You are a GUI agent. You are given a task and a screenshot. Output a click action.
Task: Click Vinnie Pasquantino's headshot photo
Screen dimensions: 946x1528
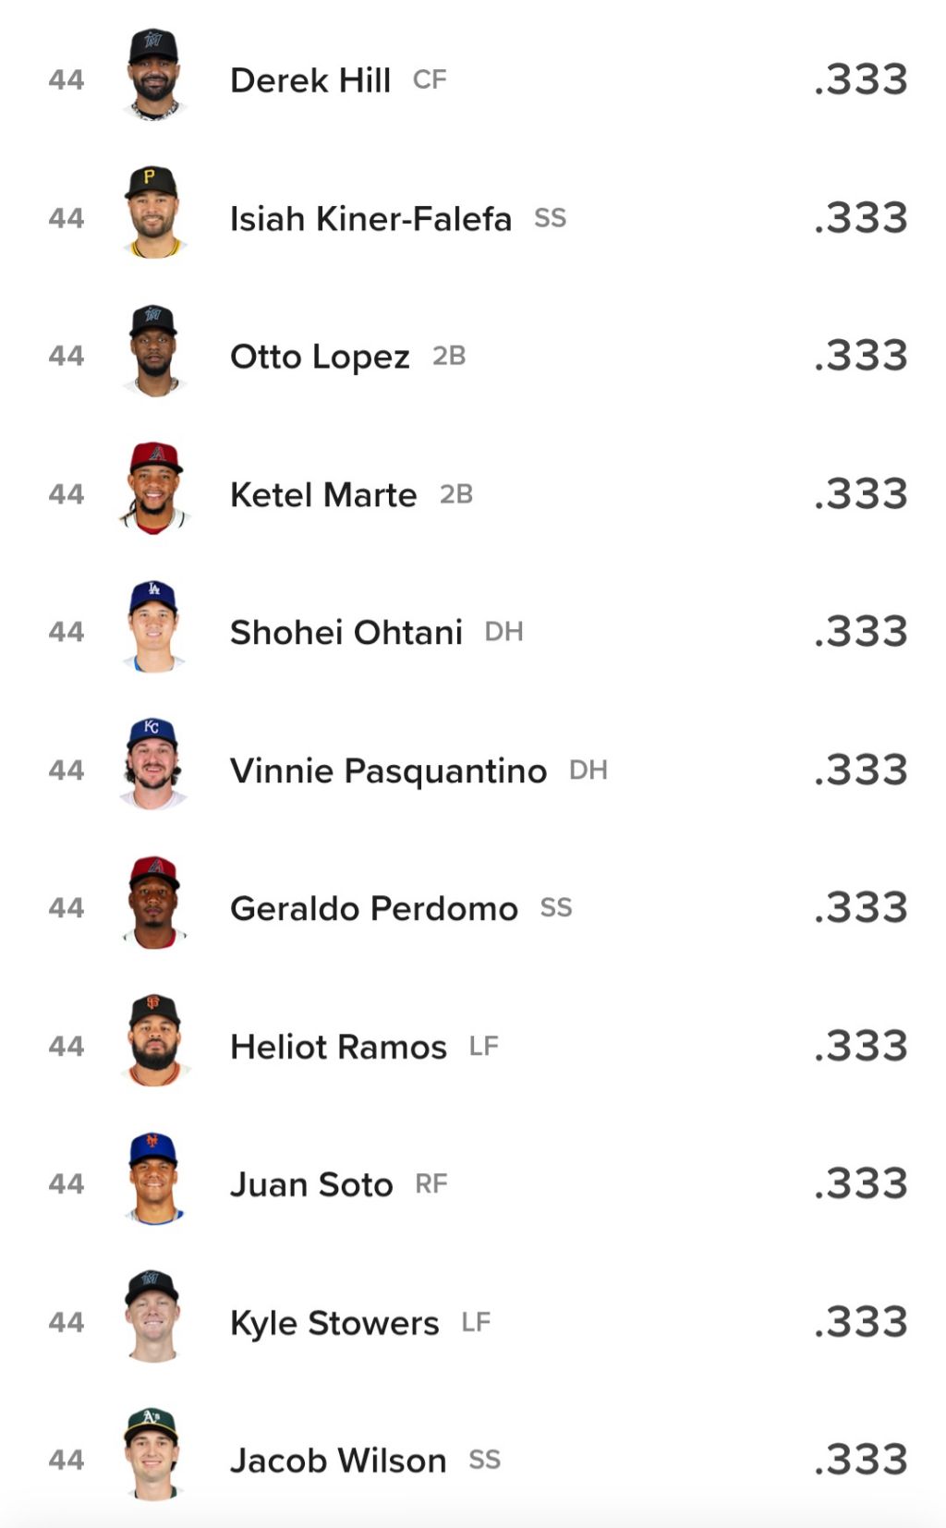154,765
